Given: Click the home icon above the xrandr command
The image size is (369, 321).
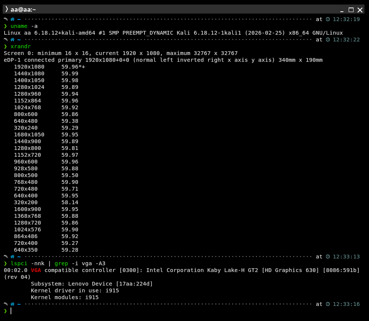Looking at the screenshot, I should pyautogui.click(x=12, y=40).
